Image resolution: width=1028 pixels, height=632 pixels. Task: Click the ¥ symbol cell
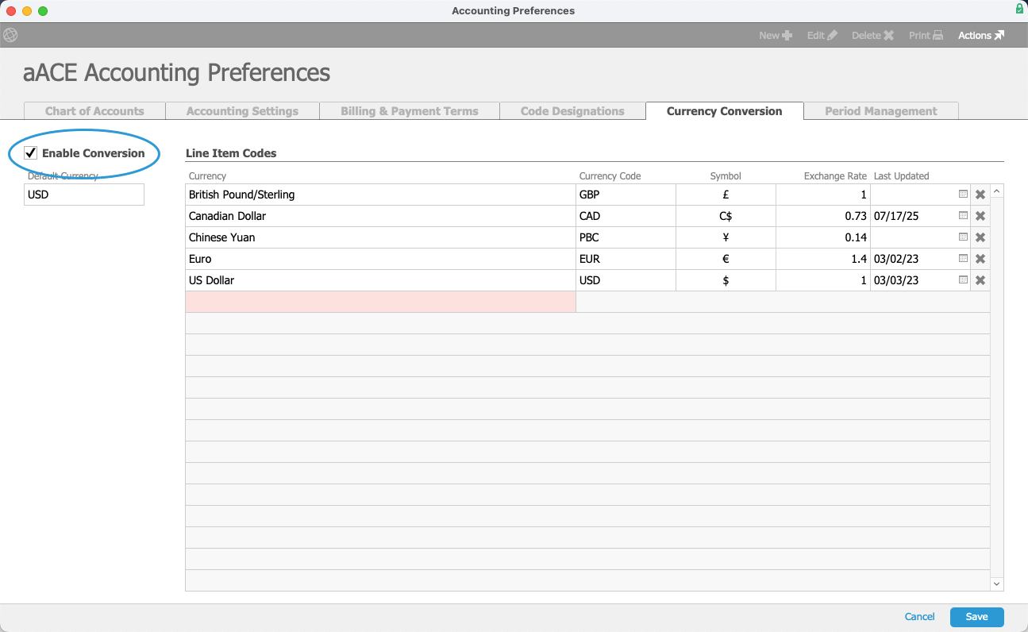tap(726, 237)
